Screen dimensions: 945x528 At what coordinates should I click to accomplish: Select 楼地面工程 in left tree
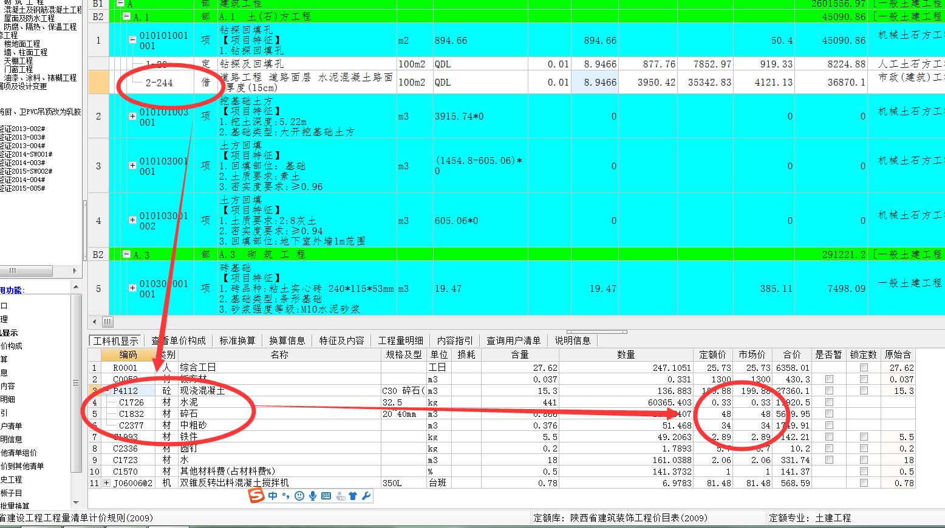click(22, 44)
